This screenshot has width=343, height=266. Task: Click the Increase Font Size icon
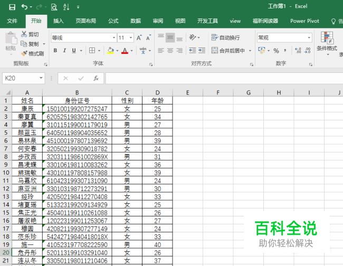139,37
